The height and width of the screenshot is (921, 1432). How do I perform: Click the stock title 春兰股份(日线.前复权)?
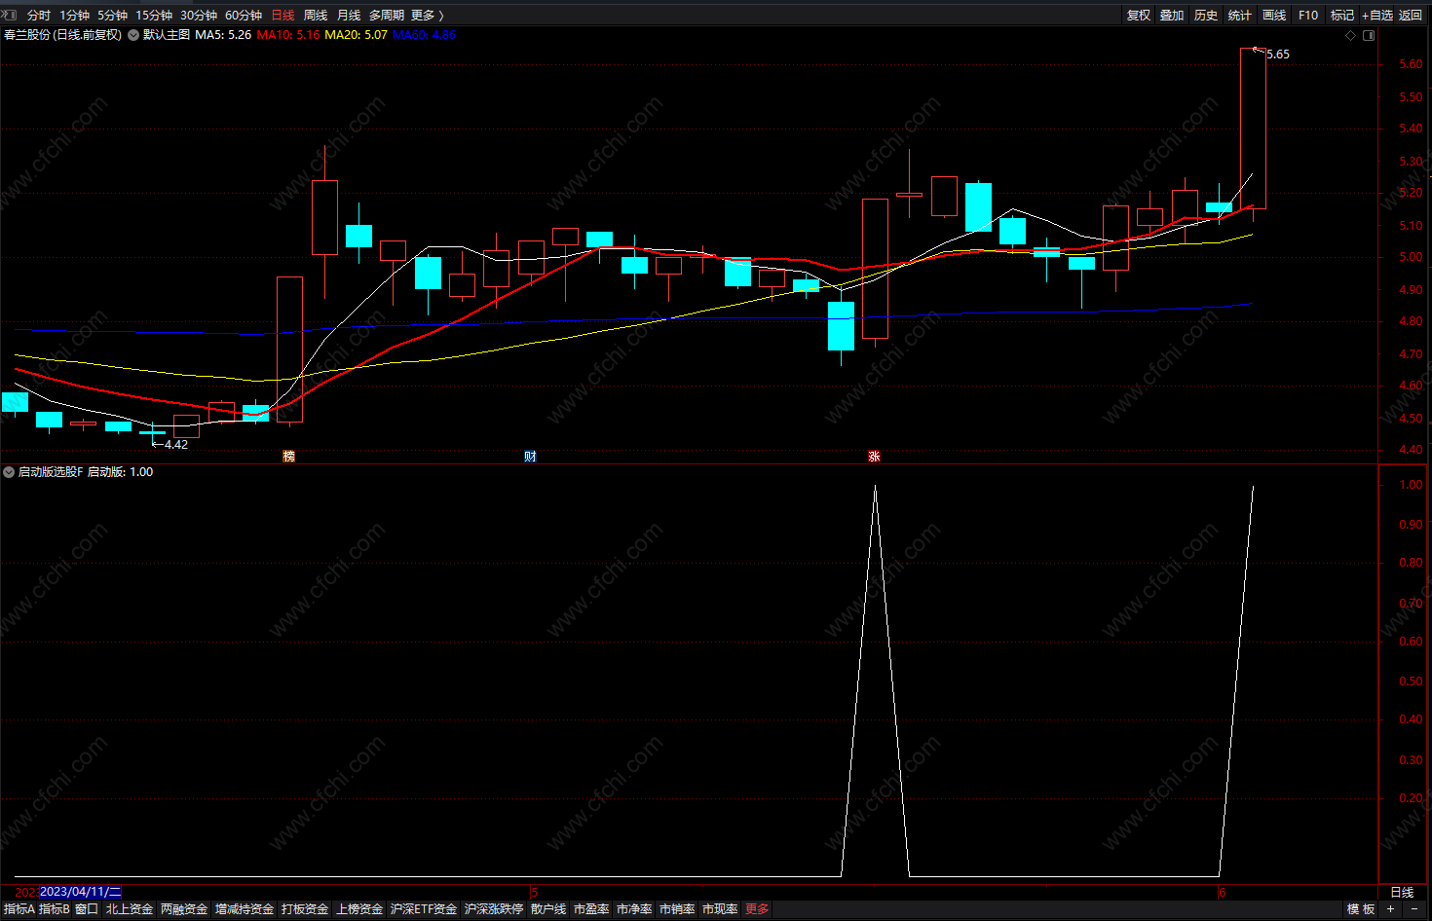point(63,35)
